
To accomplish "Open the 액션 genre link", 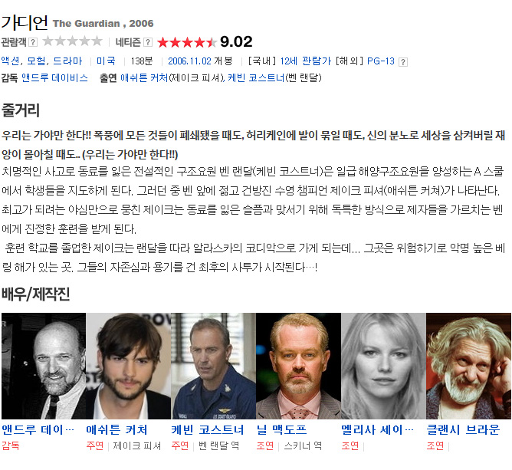I will click(x=10, y=61).
